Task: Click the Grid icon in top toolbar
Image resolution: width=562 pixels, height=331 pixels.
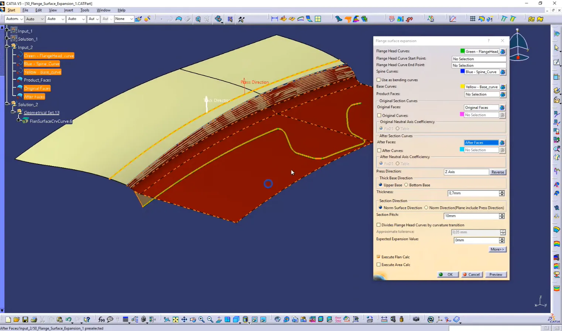Action: coord(472,19)
